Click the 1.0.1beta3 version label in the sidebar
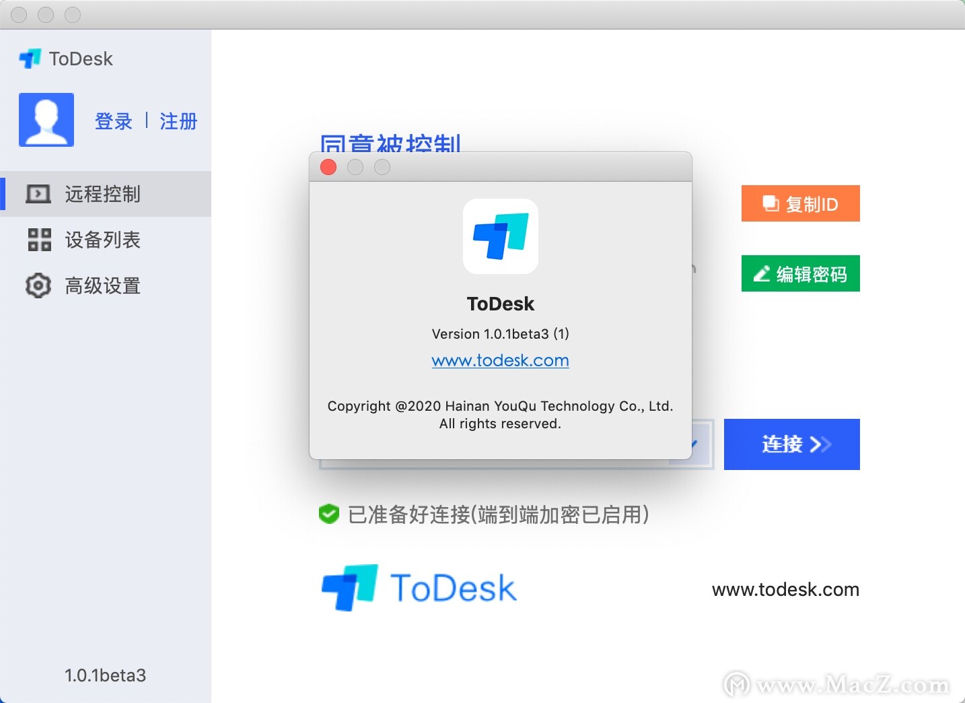This screenshot has width=965, height=703. (106, 675)
